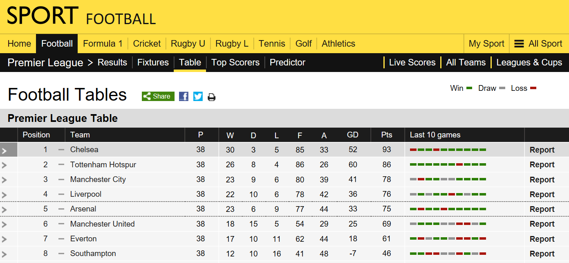The image size is (569, 263).
Task: Expand the Tottenham Hotspur row chevron
Action: click(4, 165)
